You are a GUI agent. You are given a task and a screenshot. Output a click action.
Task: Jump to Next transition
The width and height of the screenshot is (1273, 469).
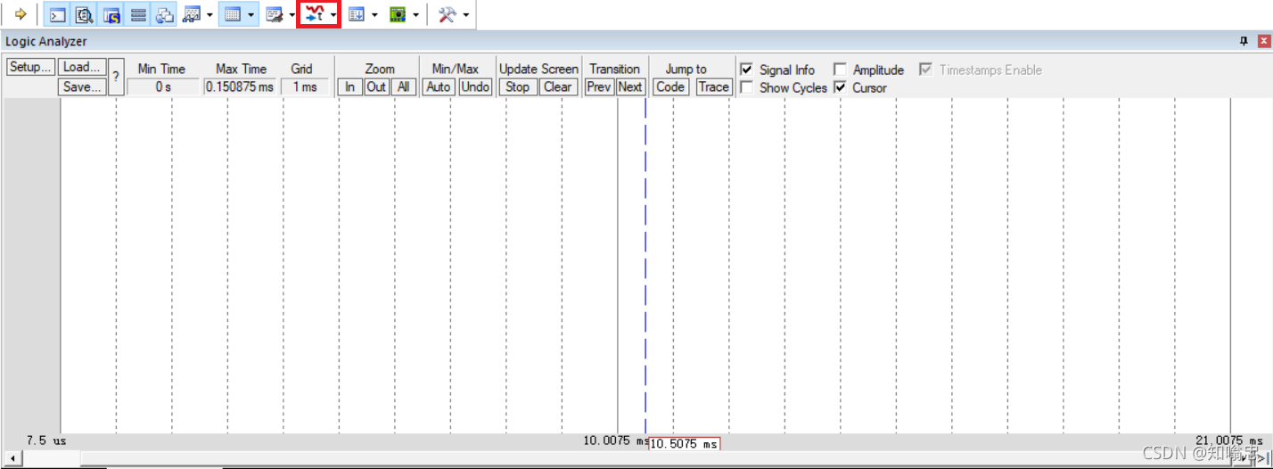[x=630, y=86]
